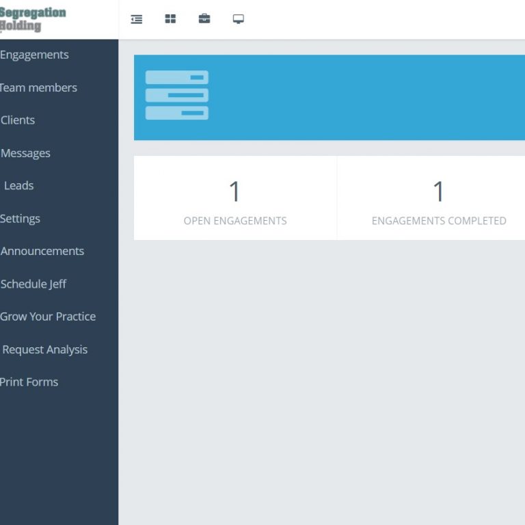Image resolution: width=525 pixels, height=525 pixels.
Task: View Announcements in the sidebar
Action: click(x=42, y=251)
